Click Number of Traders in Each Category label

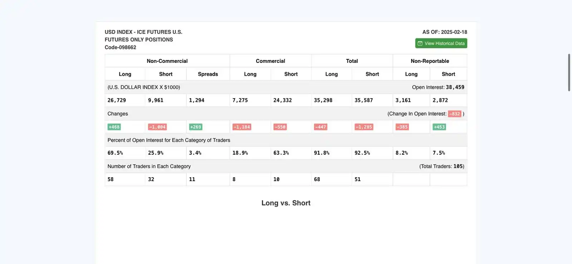click(x=149, y=166)
